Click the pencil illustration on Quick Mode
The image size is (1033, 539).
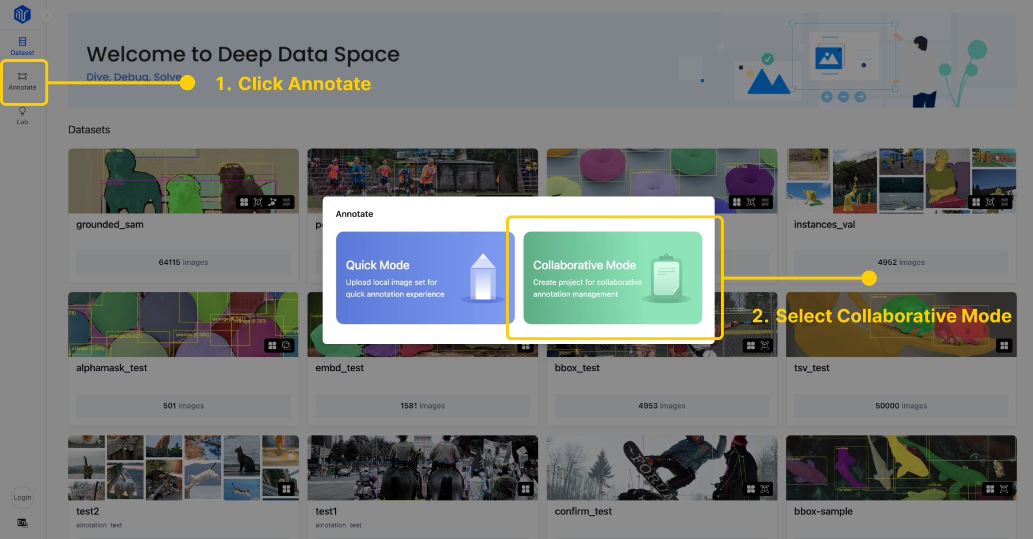coord(483,278)
